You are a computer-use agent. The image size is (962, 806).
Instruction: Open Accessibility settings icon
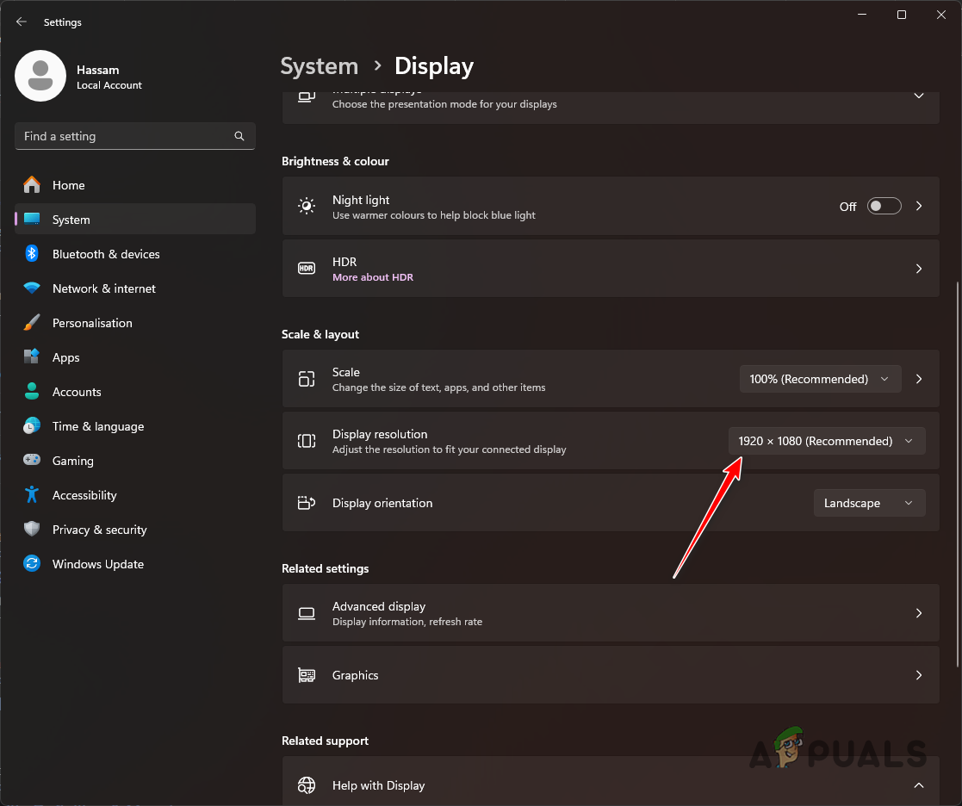[x=31, y=495]
